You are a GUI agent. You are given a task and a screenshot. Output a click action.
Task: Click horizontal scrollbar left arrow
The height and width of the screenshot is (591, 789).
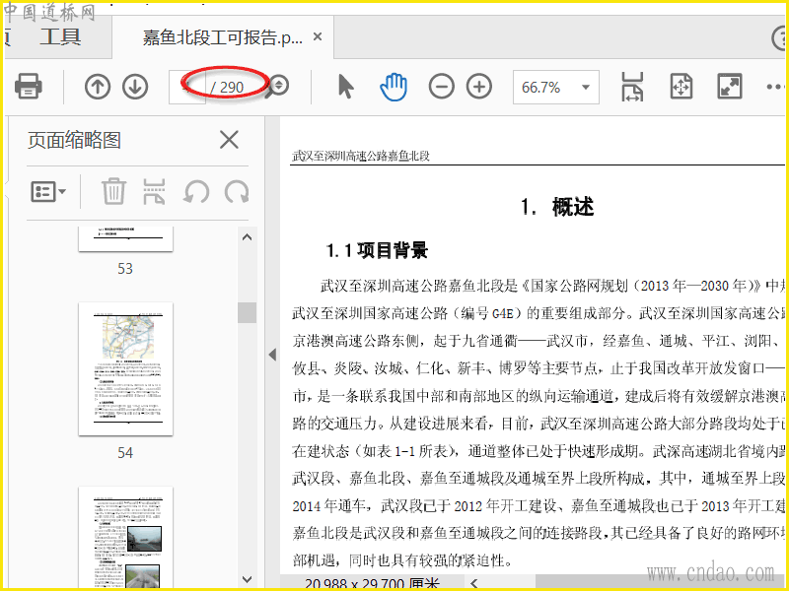[474, 583]
